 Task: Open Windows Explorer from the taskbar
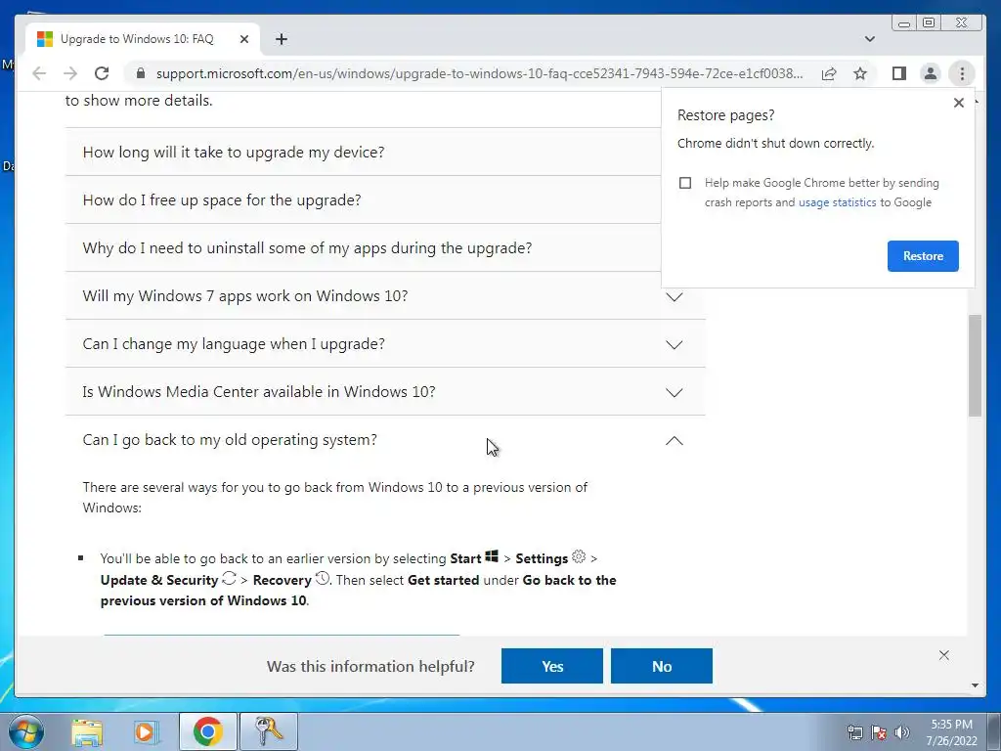(87, 731)
